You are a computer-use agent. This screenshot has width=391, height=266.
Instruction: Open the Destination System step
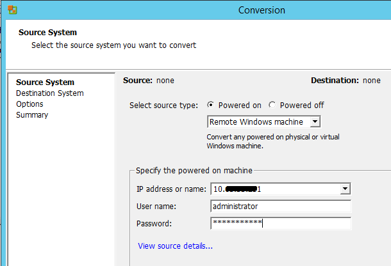click(49, 93)
